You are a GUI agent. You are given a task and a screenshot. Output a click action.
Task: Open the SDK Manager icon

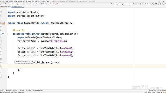[x=163, y=4]
